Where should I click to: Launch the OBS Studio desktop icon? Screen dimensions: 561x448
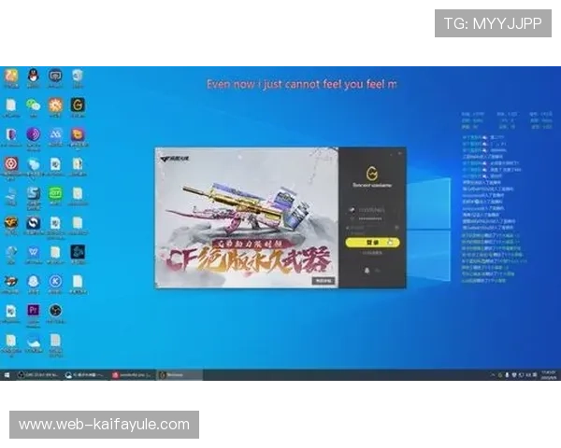pyautogui.click(x=55, y=310)
